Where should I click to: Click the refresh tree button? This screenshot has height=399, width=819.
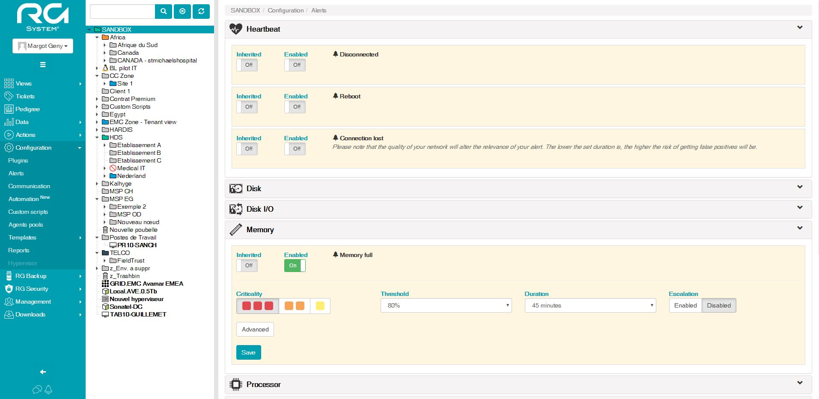pyautogui.click(x=201, y=12)
